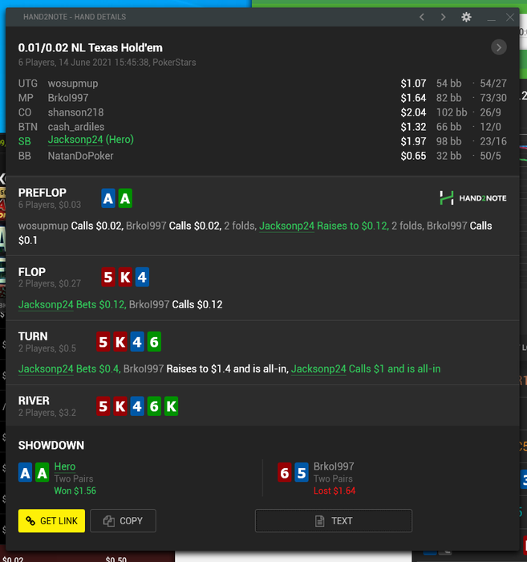
Task: Go to next hand arrow
Action: coord(444,17)
